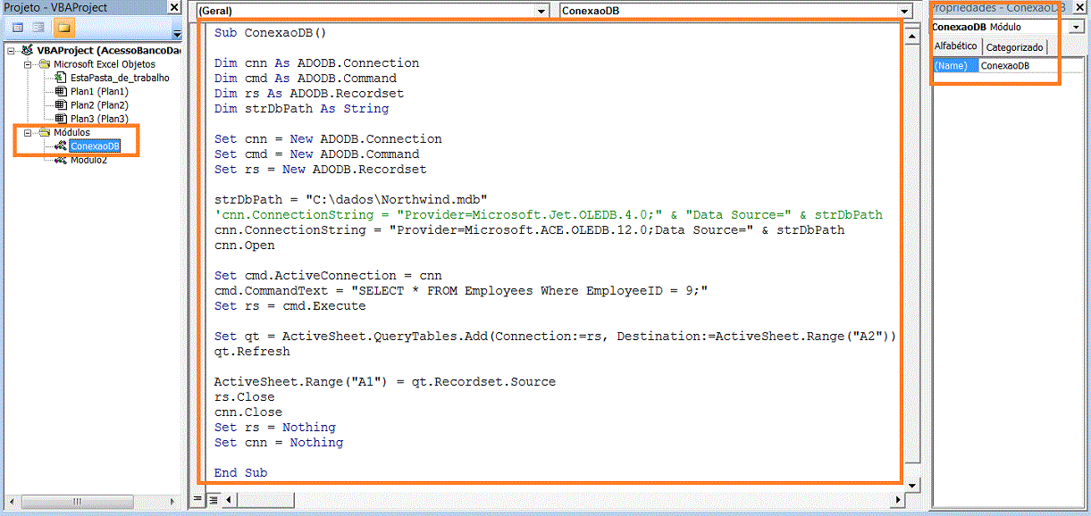Screen dimensions: 1091x516
Task: Select the Módulos folder label
Action: [x=71, y=132]
